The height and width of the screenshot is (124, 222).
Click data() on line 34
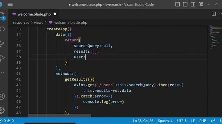point(62,34)
